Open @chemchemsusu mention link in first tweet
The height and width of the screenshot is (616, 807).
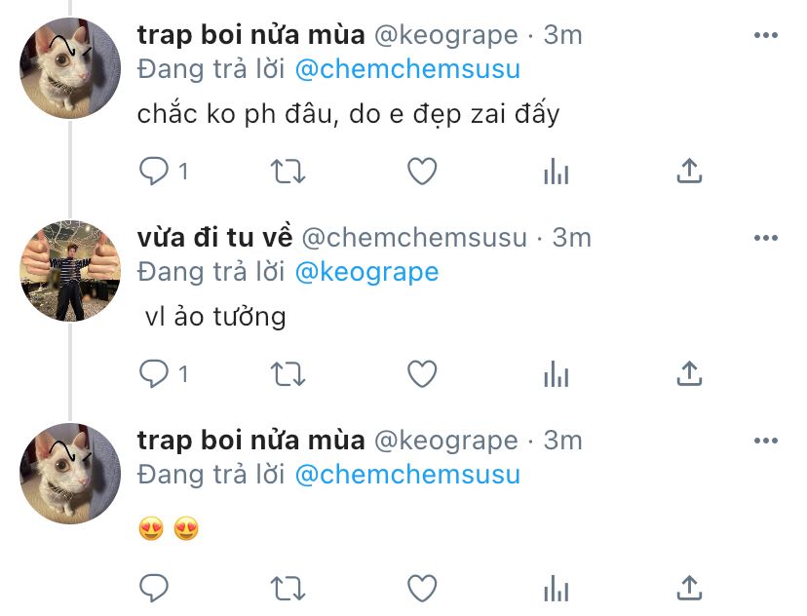click(407, 69)
